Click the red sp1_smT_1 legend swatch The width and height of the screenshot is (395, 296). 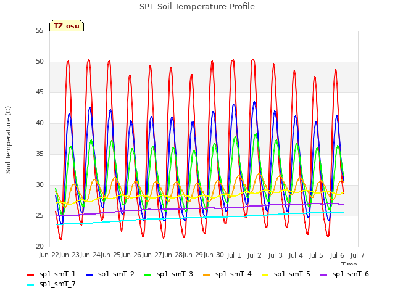pos(30,275)
